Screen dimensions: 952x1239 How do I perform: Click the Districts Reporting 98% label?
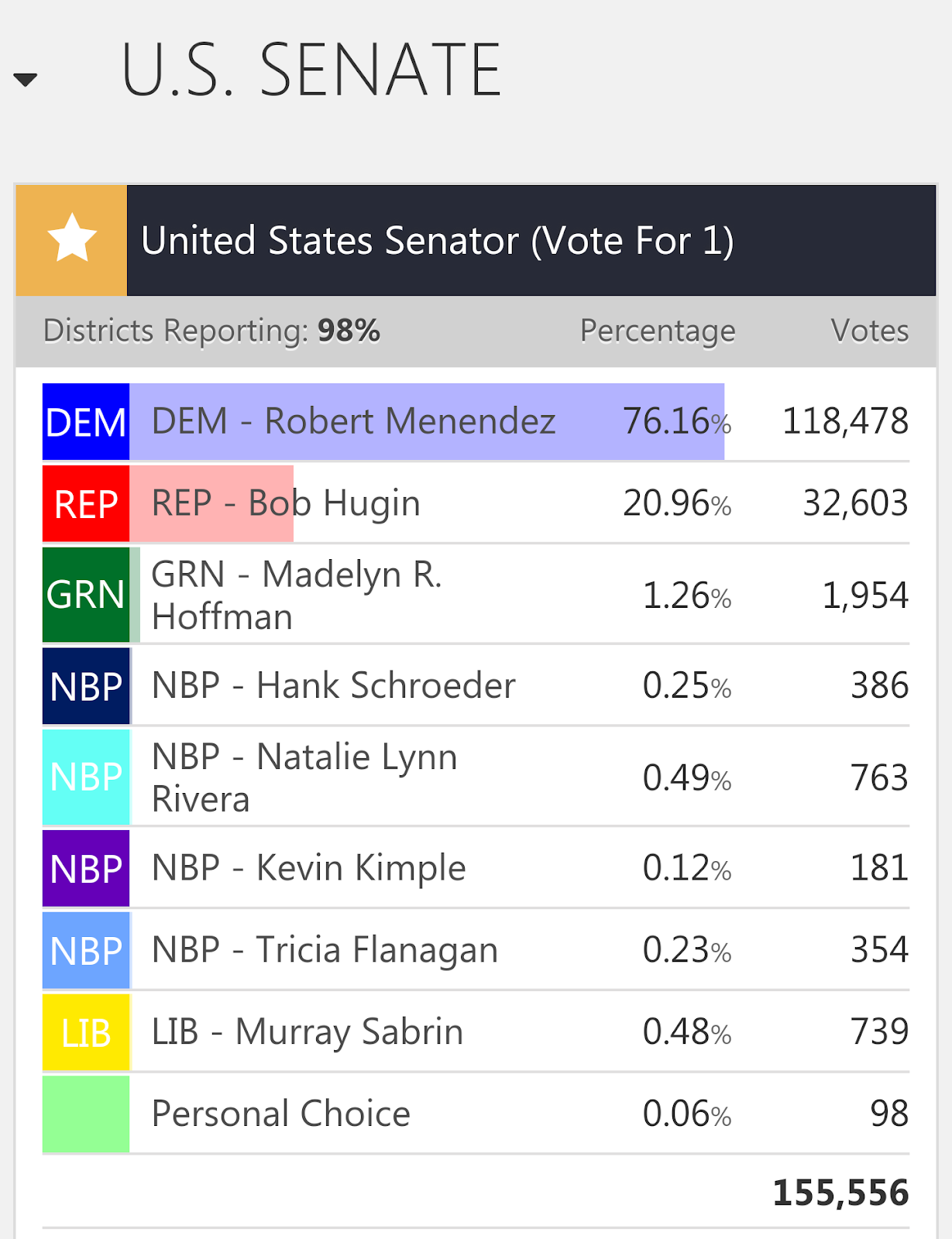(211, 331)
